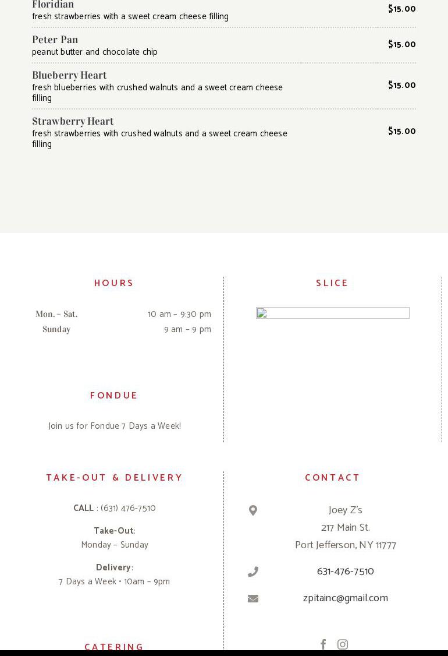
Task: Click the (631) 476-7510 take-out number
Action: 128,508
